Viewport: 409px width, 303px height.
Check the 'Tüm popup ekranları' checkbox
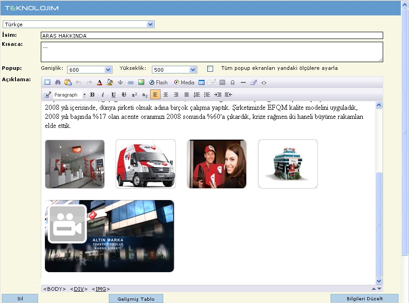click(x=210, y=68)
